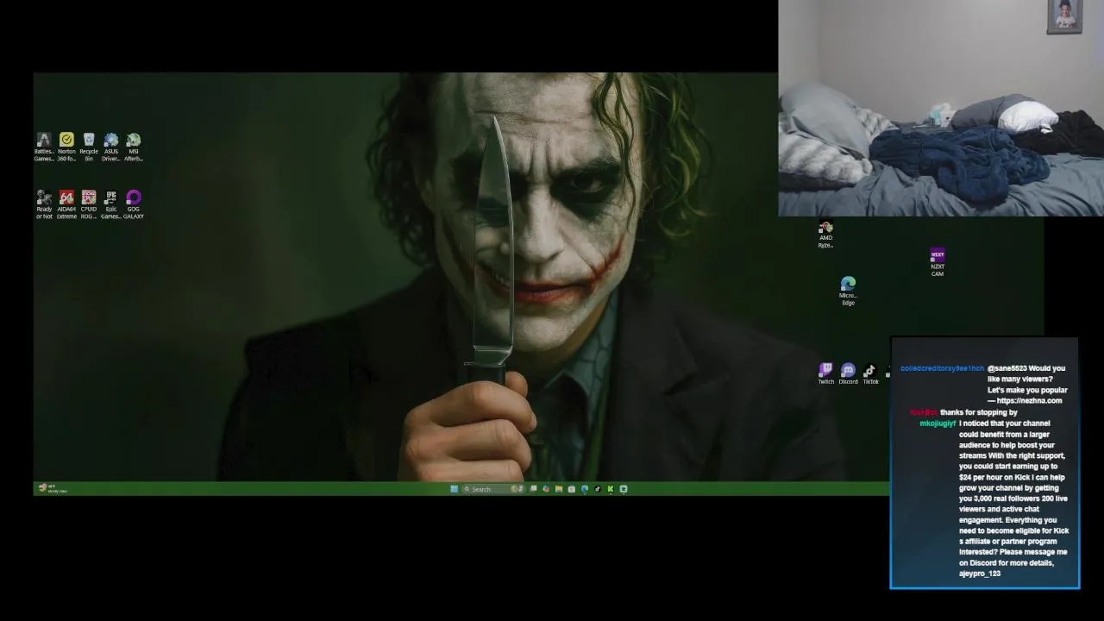Launch Microsoft Edge from the desktop shortcut

pyautogui.click(x=848, y=291)
